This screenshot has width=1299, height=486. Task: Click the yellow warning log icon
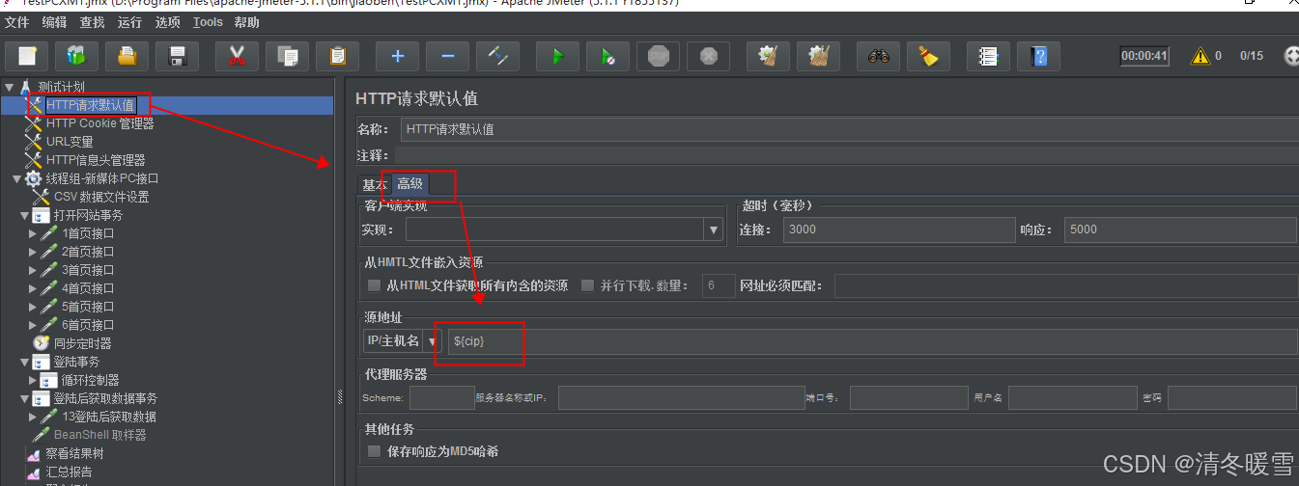click(1200, 56)
